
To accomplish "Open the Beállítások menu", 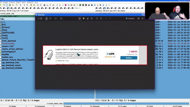I will point(30,2).
